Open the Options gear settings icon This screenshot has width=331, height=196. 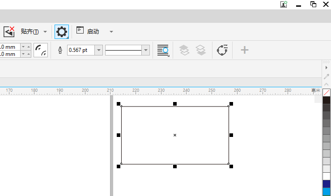click(62, 32)
